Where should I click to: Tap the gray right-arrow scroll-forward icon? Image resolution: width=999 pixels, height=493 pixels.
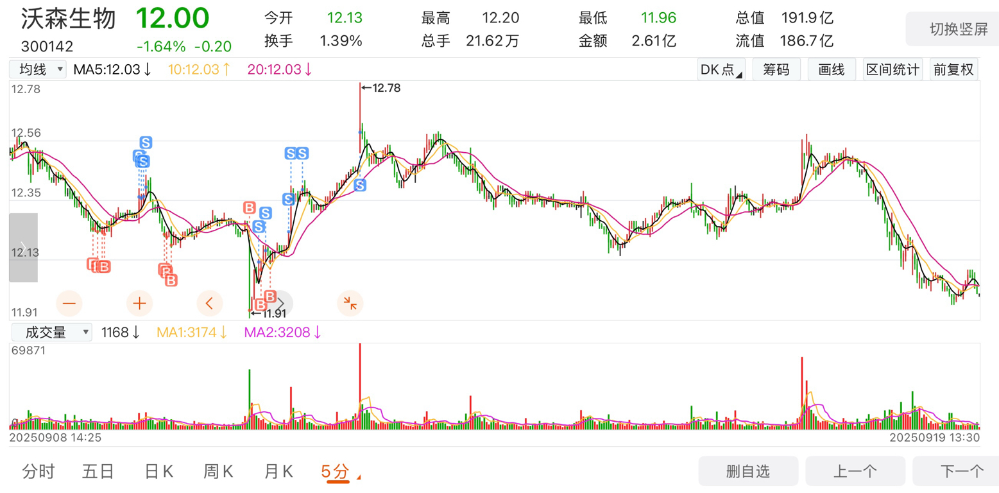click(280, 303)
